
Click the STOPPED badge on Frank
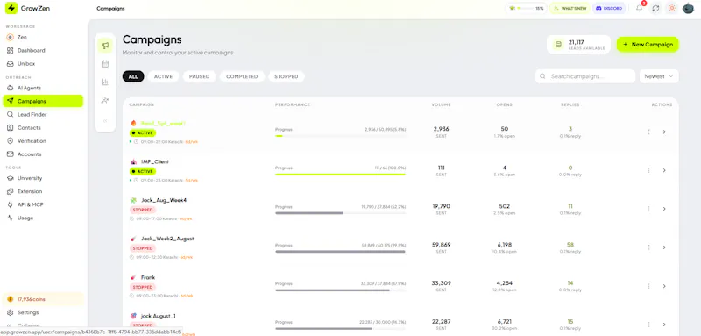(143, 287)
